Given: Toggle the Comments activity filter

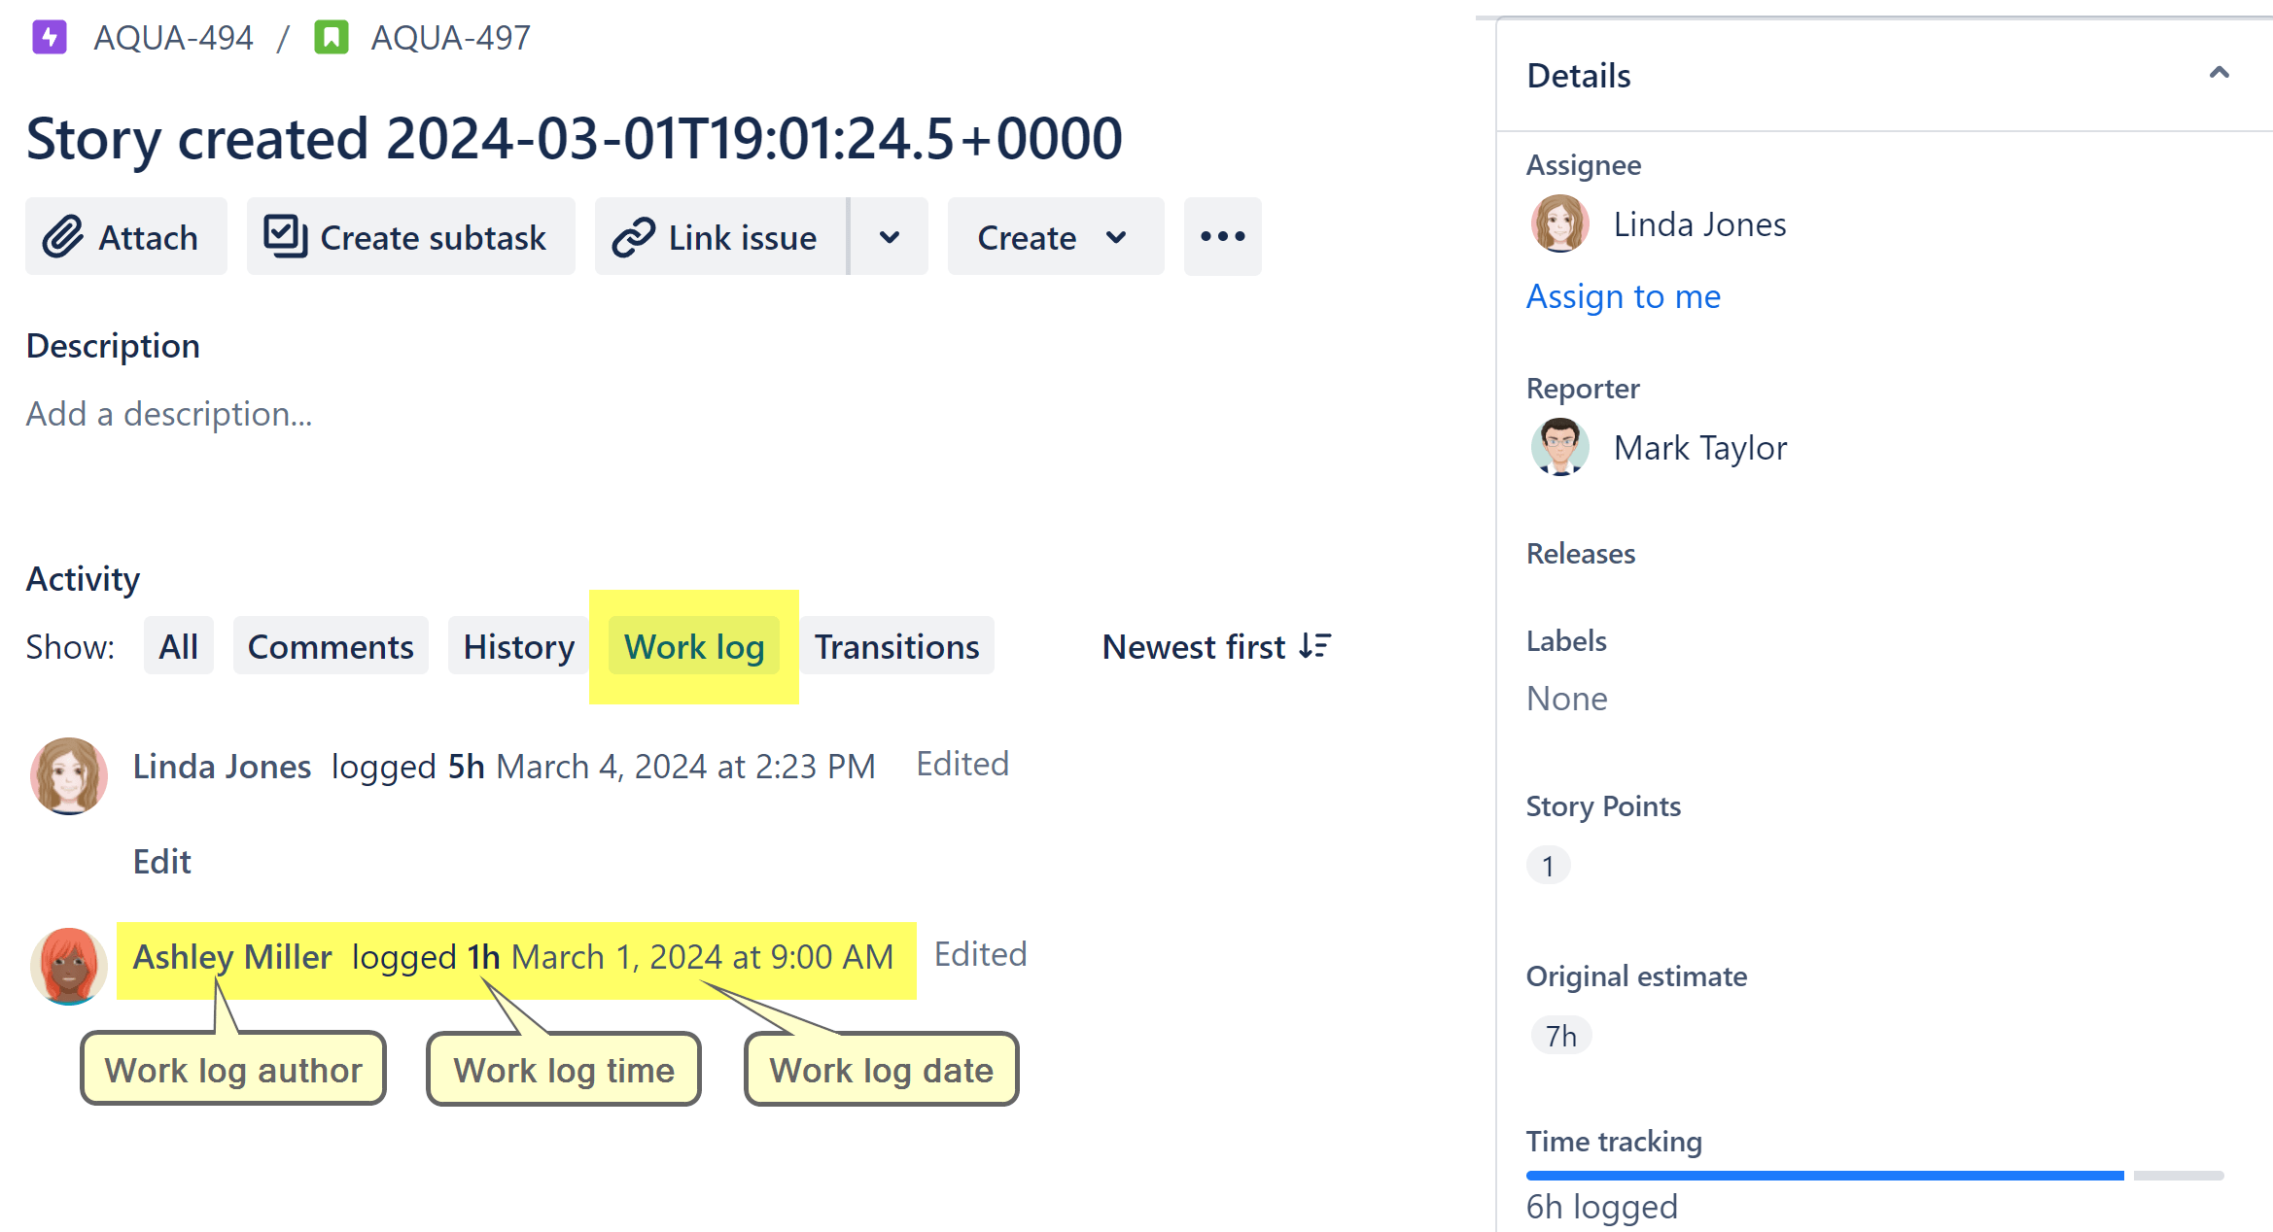Looking at the screenshot, I should coord(330,646).
